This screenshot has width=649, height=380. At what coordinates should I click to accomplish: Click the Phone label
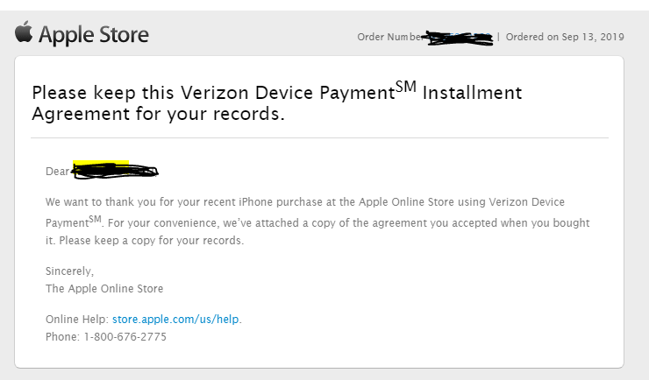pyautogui.click(x=62, y=337)
